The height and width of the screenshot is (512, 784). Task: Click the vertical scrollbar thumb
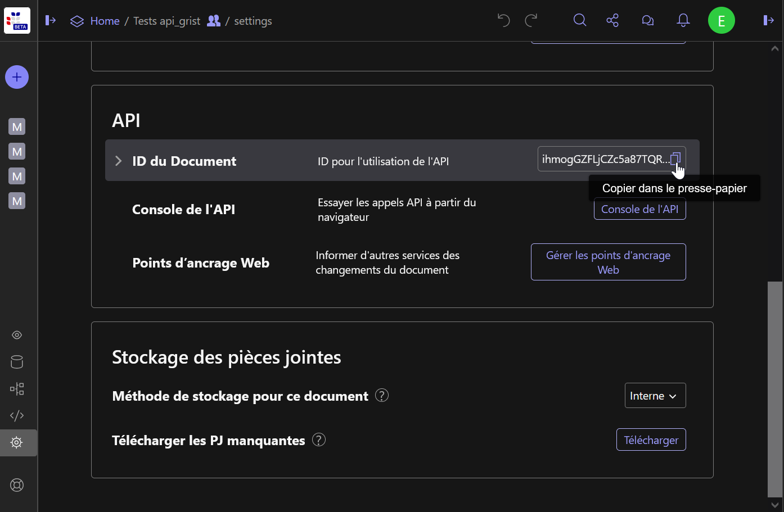(775, 389)
